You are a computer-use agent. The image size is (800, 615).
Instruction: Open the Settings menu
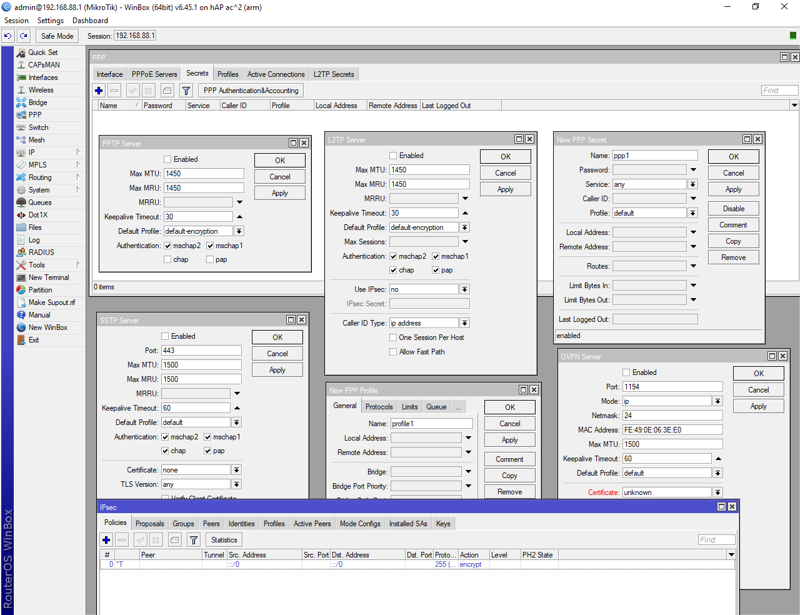click(50, 21)
